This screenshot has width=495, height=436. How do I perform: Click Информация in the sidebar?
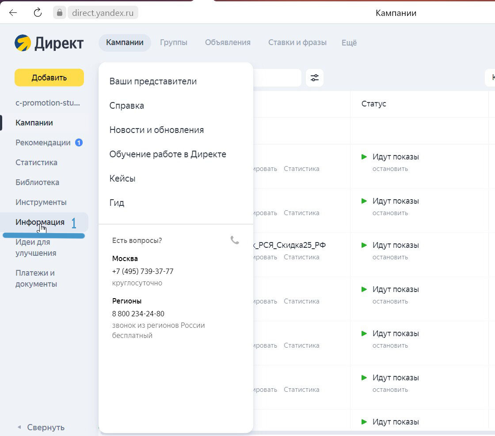(x=40, y=222)
